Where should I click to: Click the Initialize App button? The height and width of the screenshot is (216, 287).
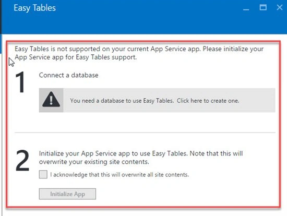click(67, 194)
